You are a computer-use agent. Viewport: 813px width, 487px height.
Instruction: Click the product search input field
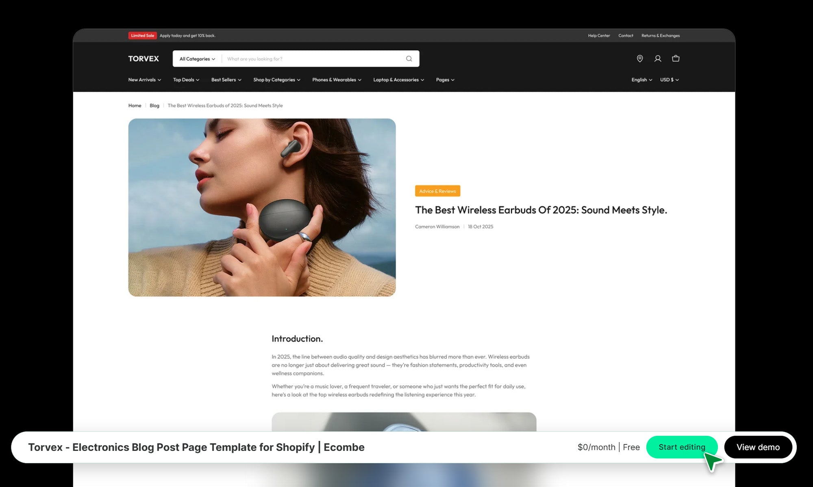coord(313,59)
